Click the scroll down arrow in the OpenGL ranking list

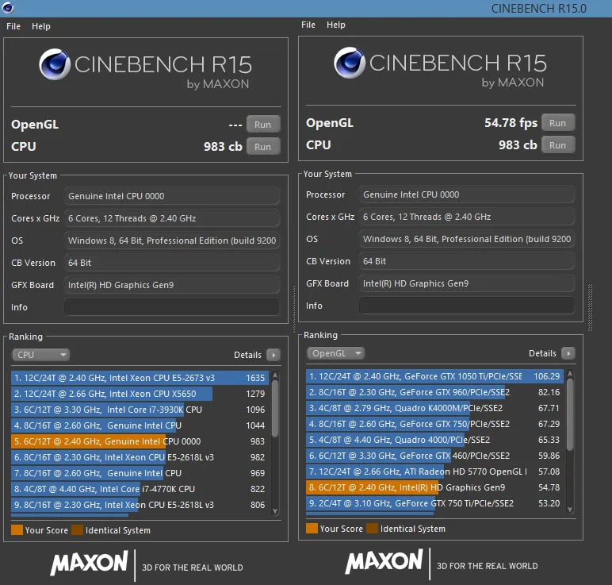click(x=570, y=510)
